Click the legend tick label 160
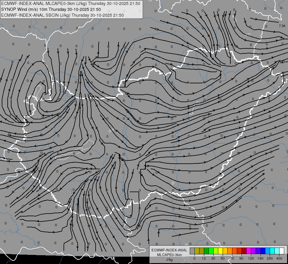Viewport: 288px width, 264px height. point(260,258)
